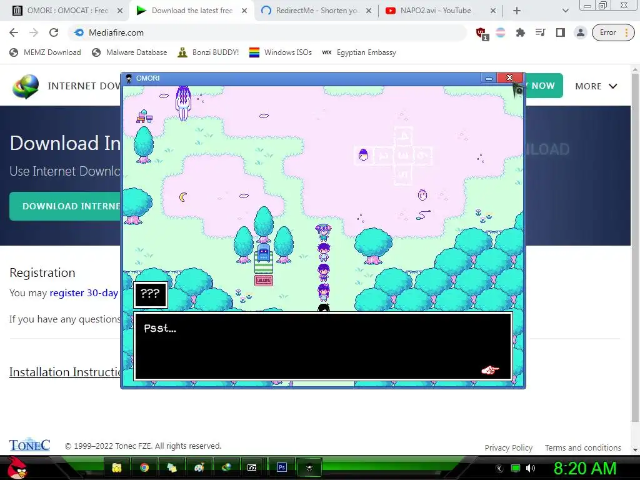Open the Terms and conditions link
The image size is (640, 480).
pyautogui.click(x=583, y=447)
